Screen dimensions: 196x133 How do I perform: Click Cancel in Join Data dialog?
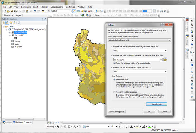[164, 112]
